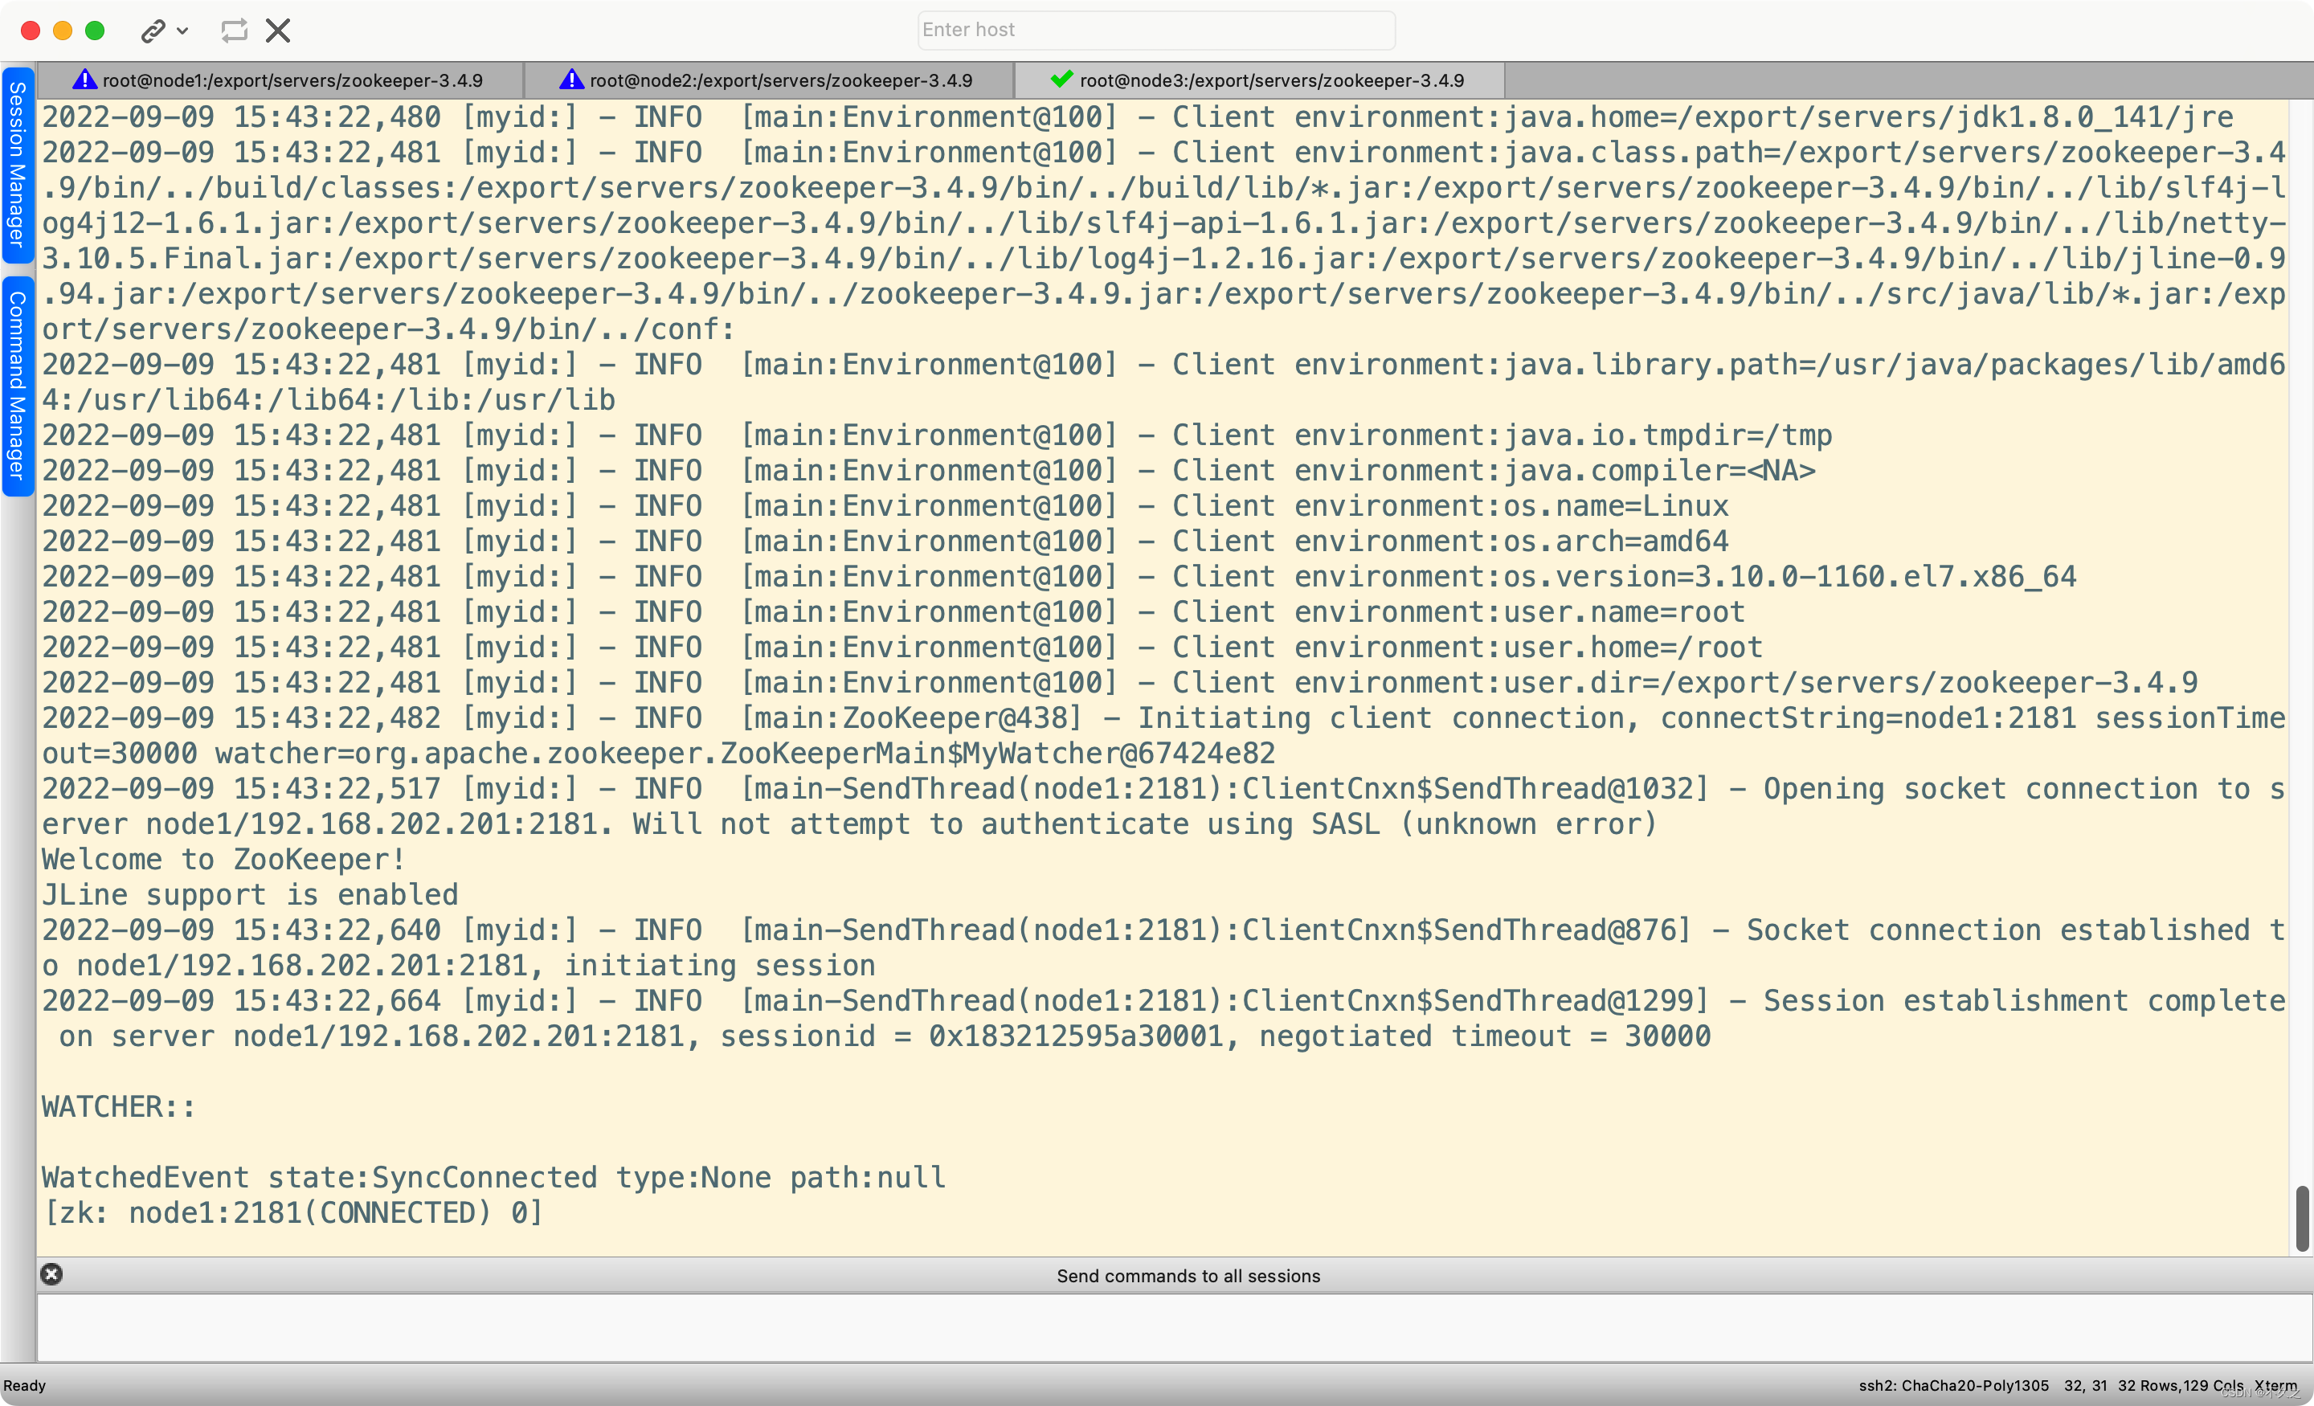Click the 'Initiating client connection' log line

[1163, 736]
